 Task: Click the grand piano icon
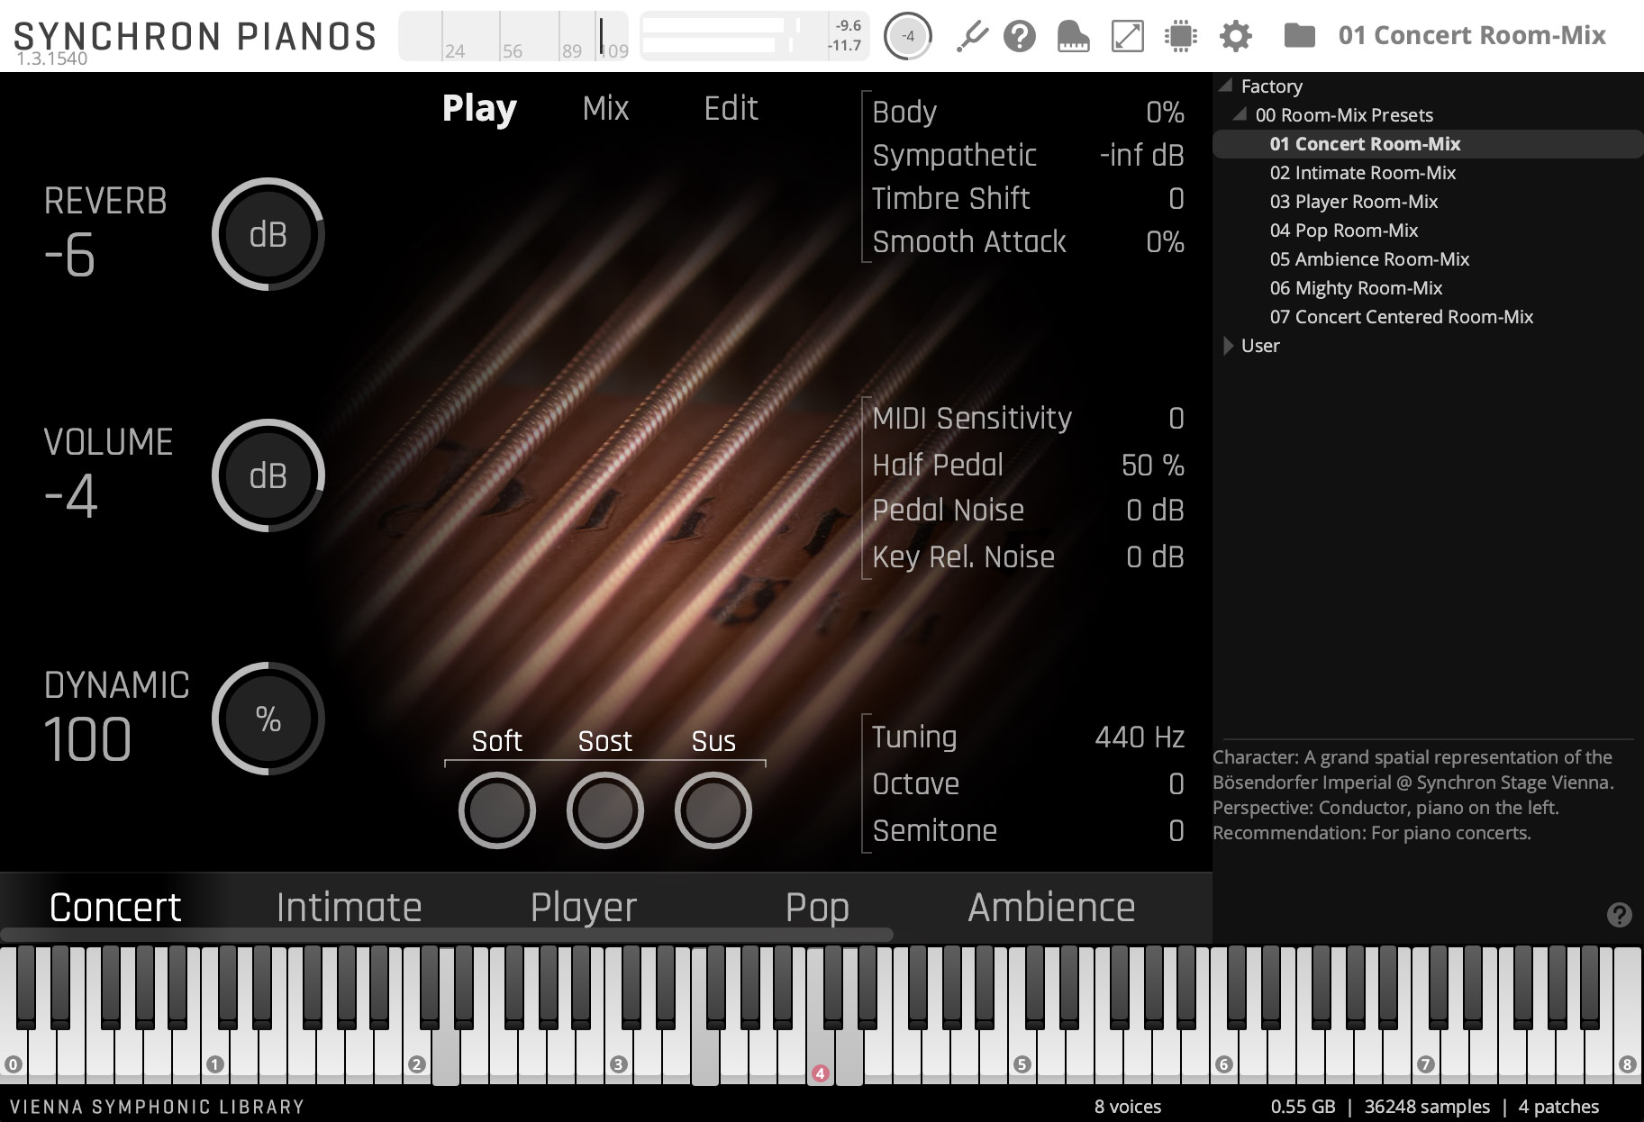pyautogui.click(x=1073, y=37)
